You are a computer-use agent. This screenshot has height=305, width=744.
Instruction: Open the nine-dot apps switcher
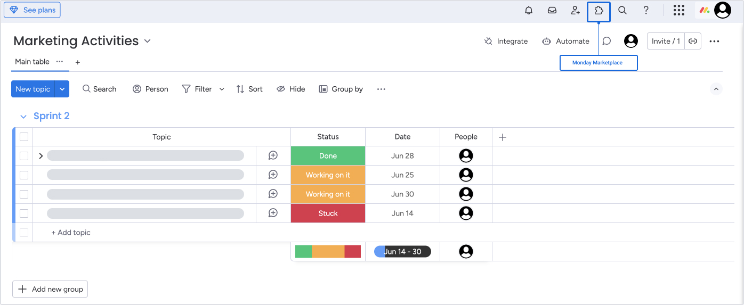[678, 10]
